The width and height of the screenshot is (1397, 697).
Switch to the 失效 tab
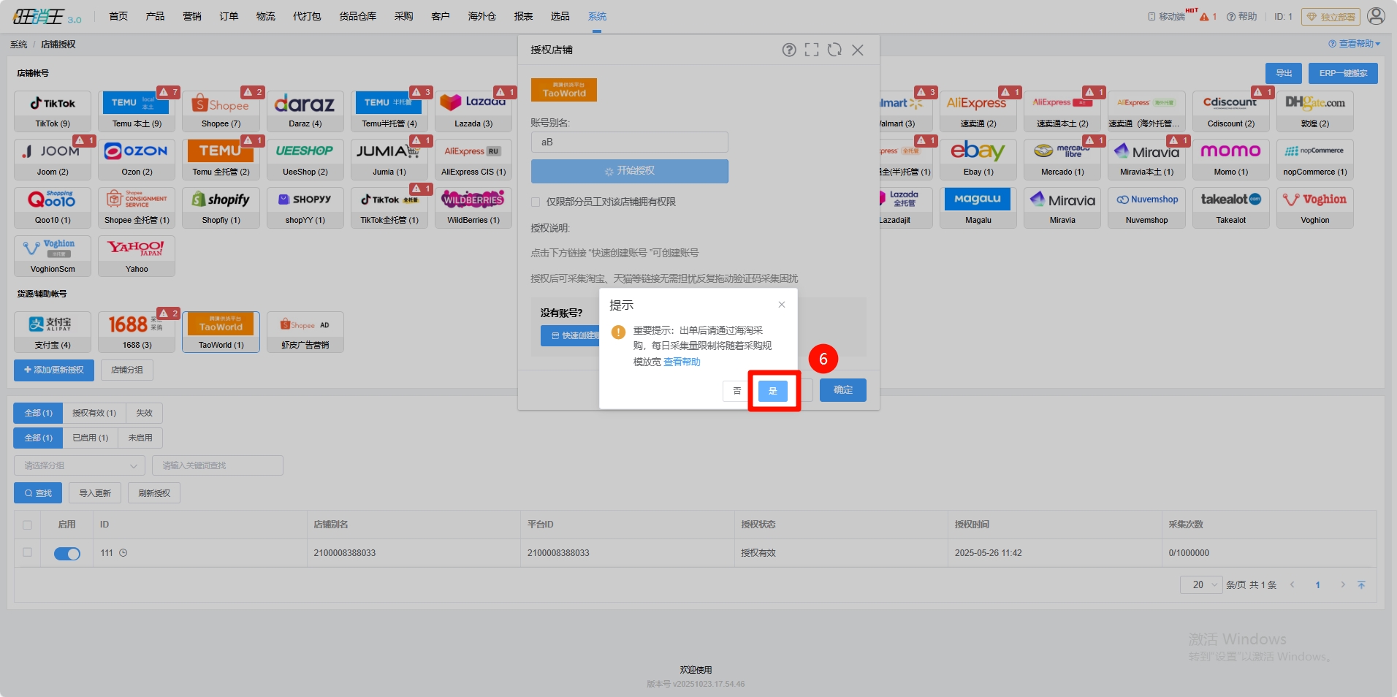(x=145, y=413)
